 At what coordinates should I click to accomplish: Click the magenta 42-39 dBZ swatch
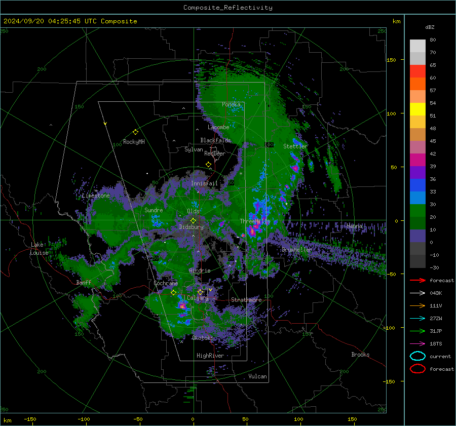coord(417,160)
